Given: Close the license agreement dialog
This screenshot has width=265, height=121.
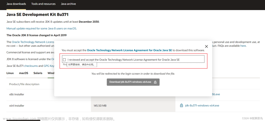Looking at the screenshot, I should point(206,46).
